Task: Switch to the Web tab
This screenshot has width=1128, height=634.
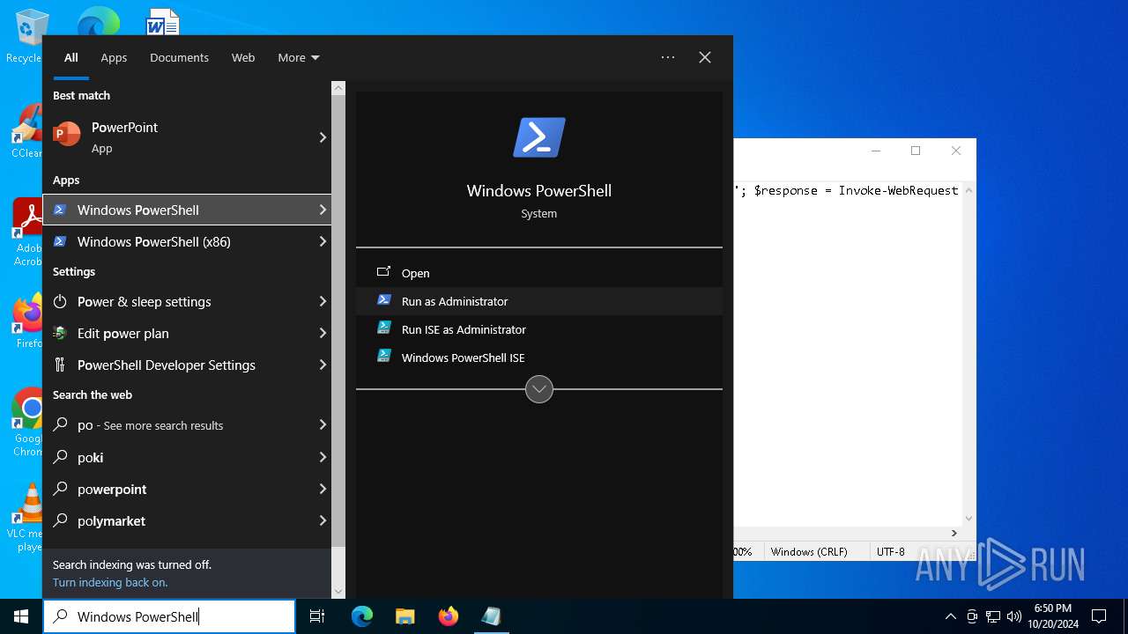Action: pos(243,57)
